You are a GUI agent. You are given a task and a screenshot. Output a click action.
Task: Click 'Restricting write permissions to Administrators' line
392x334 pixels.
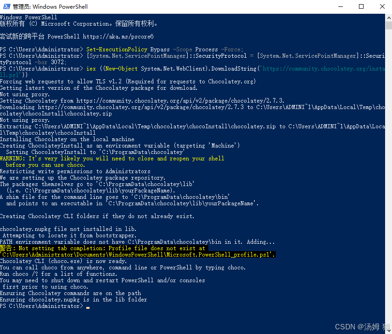[75, 171]
